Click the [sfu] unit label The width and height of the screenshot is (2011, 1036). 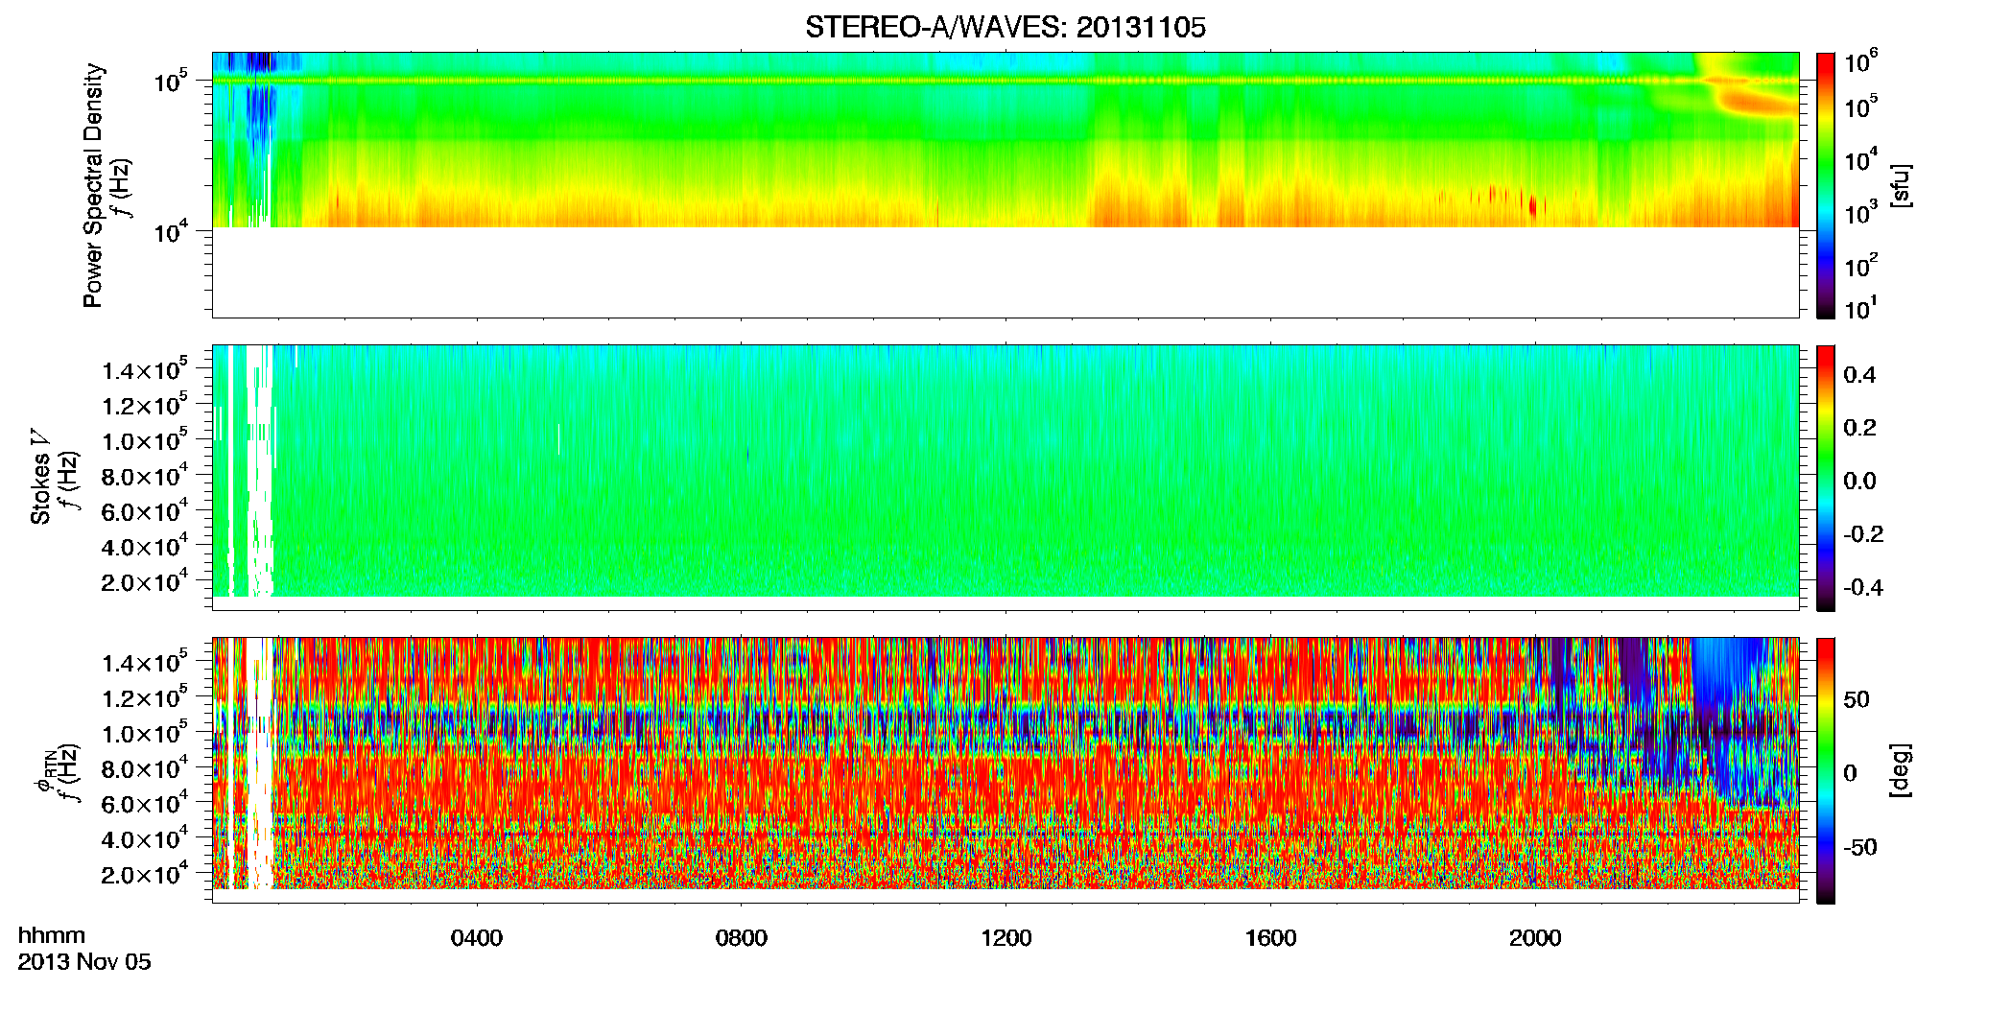pyautogui.click(x=1900, y=186)
